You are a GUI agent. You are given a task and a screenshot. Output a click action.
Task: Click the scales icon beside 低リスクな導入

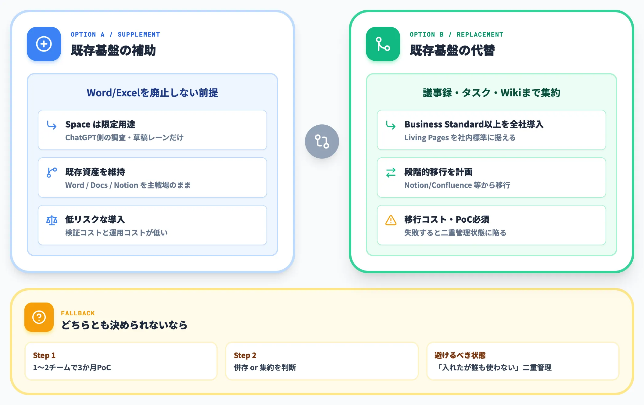[52, 220]
